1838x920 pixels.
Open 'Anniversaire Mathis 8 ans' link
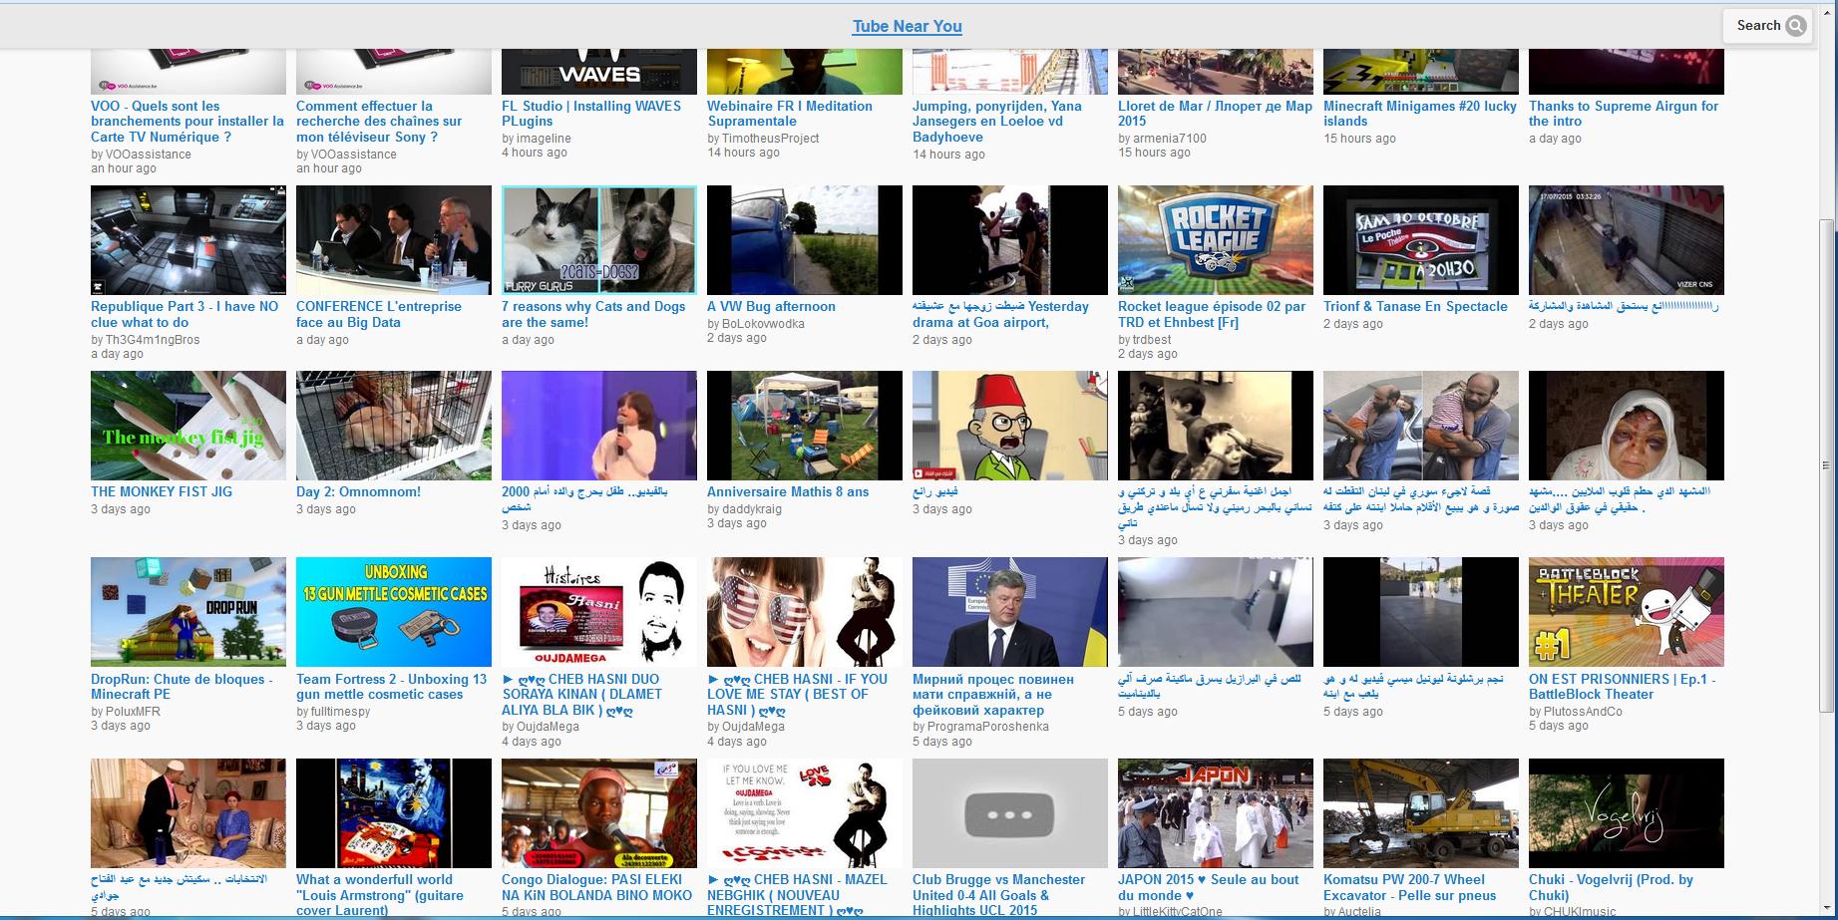pyautogui.click(x=787, y=491)
